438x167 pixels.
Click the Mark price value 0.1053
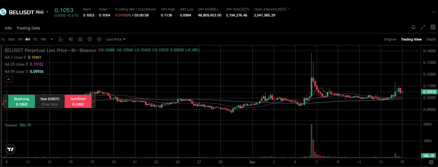(x=89, y=15)
